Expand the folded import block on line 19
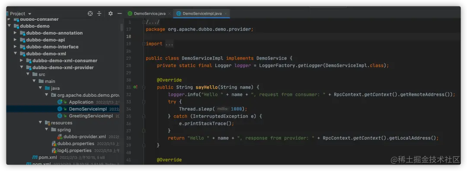The width and height of the screenshot is (467, 171). [144, 44]
